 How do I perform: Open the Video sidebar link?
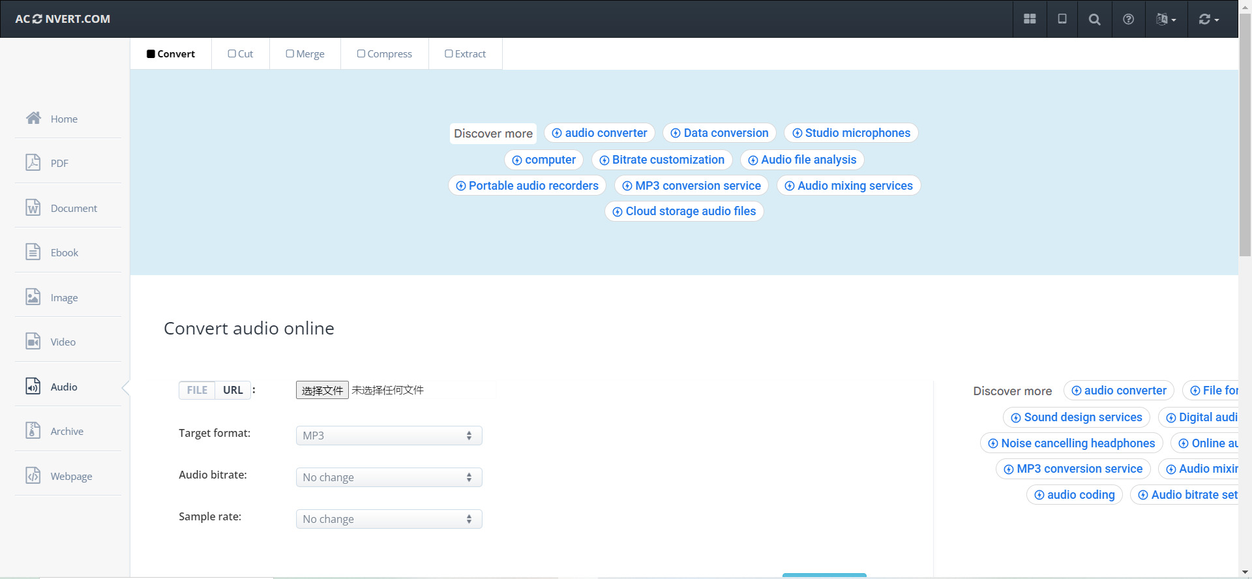coord(63,342)
